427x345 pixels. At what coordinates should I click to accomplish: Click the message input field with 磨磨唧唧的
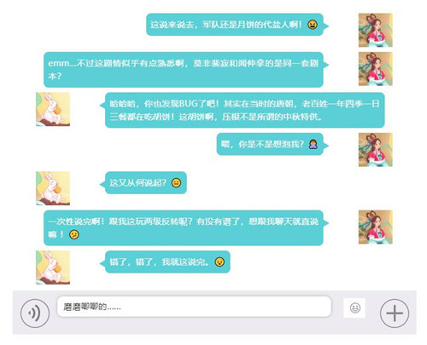point(195,307)
